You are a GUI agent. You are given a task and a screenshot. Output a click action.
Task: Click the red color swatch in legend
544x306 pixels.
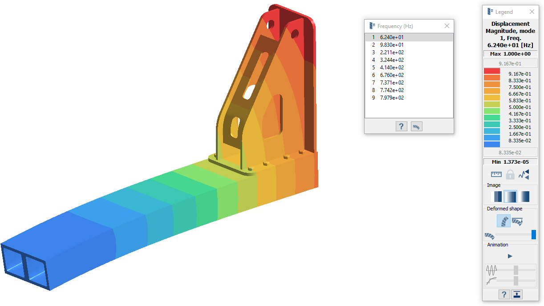point(492,71)
